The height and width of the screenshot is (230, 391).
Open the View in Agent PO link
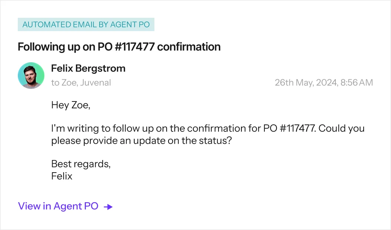pyautogui.click(x=65, y=206)
